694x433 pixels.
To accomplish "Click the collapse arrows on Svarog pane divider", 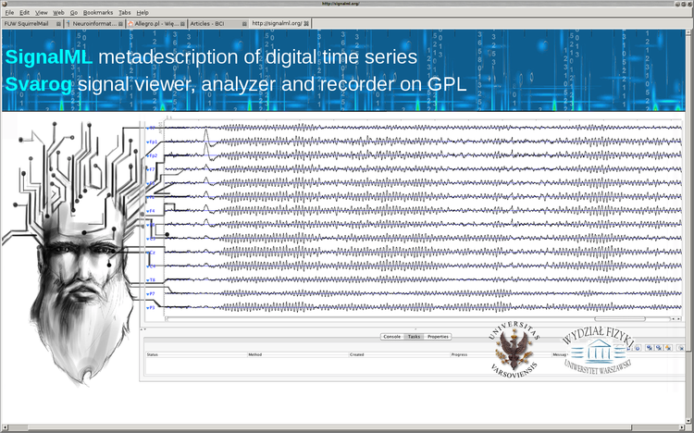I will click(x=143, y=329).
